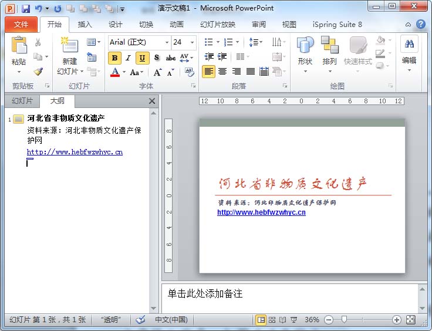Click the clear formatting eraser icon

(189, 72)
